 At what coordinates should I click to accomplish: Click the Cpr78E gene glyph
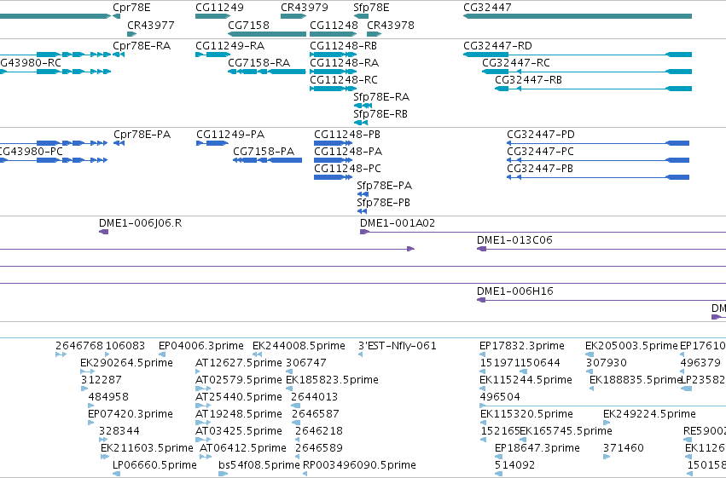click(117, 16)
